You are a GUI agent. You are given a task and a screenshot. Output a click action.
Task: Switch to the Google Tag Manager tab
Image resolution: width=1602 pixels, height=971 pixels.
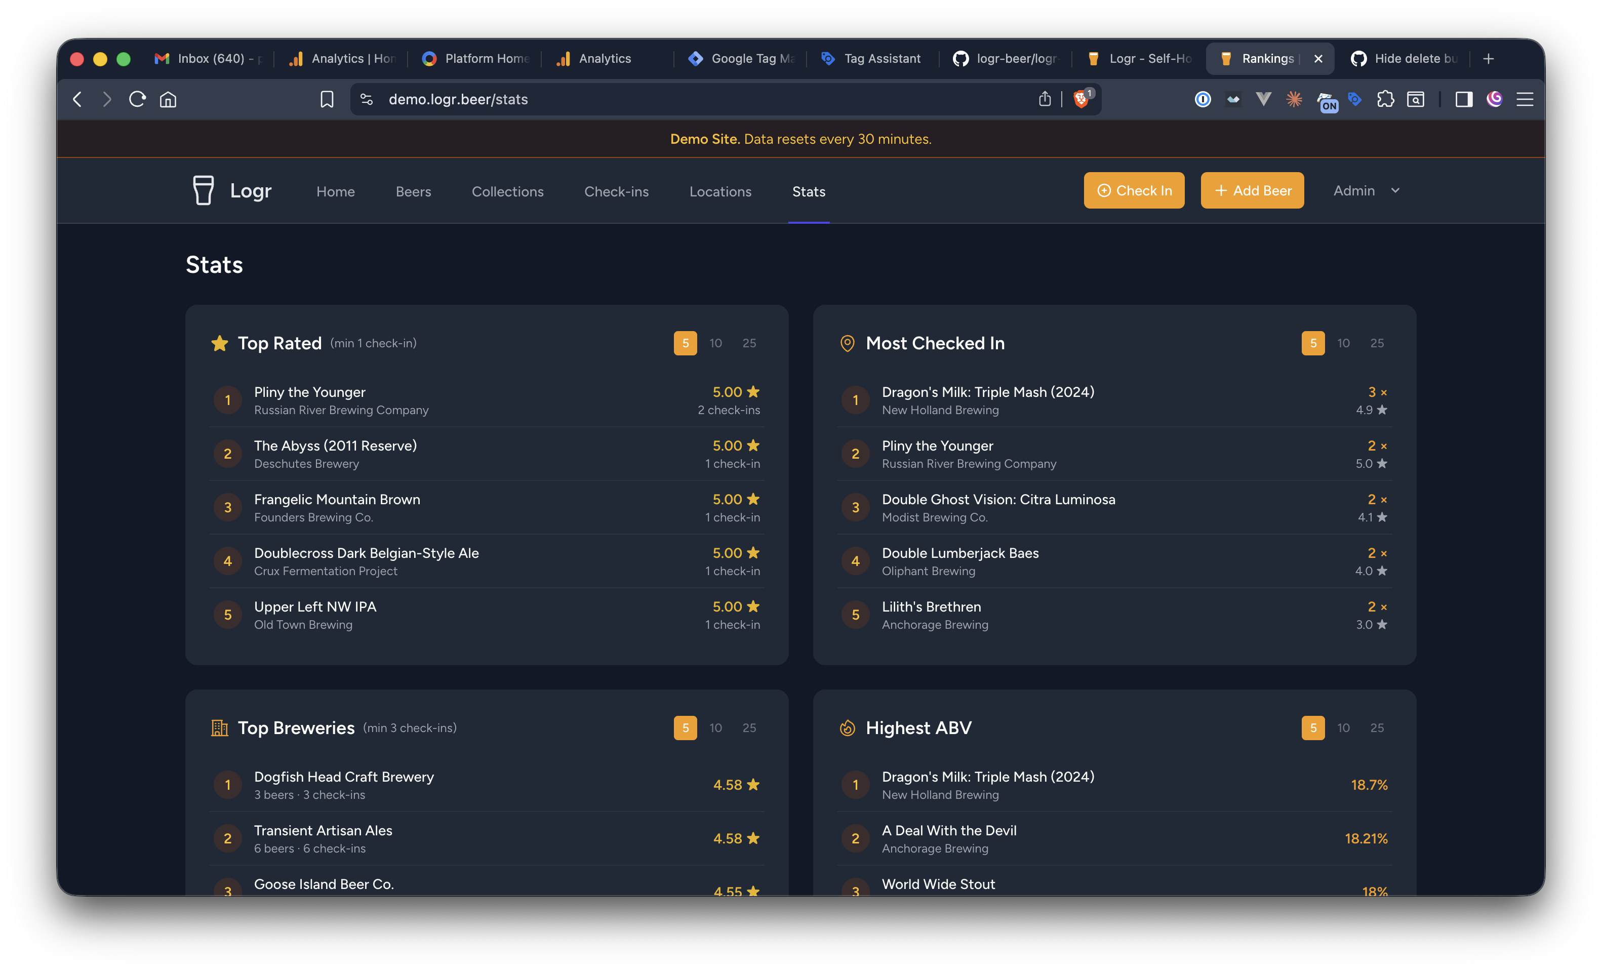[x=741, y=59]
